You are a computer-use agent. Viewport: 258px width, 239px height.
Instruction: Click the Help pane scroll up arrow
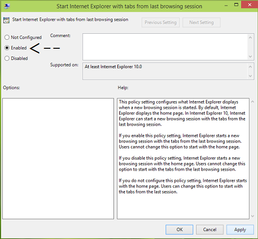252,102
